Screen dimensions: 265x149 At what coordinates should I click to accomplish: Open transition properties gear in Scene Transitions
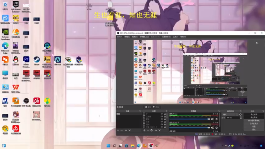[240, 115]
